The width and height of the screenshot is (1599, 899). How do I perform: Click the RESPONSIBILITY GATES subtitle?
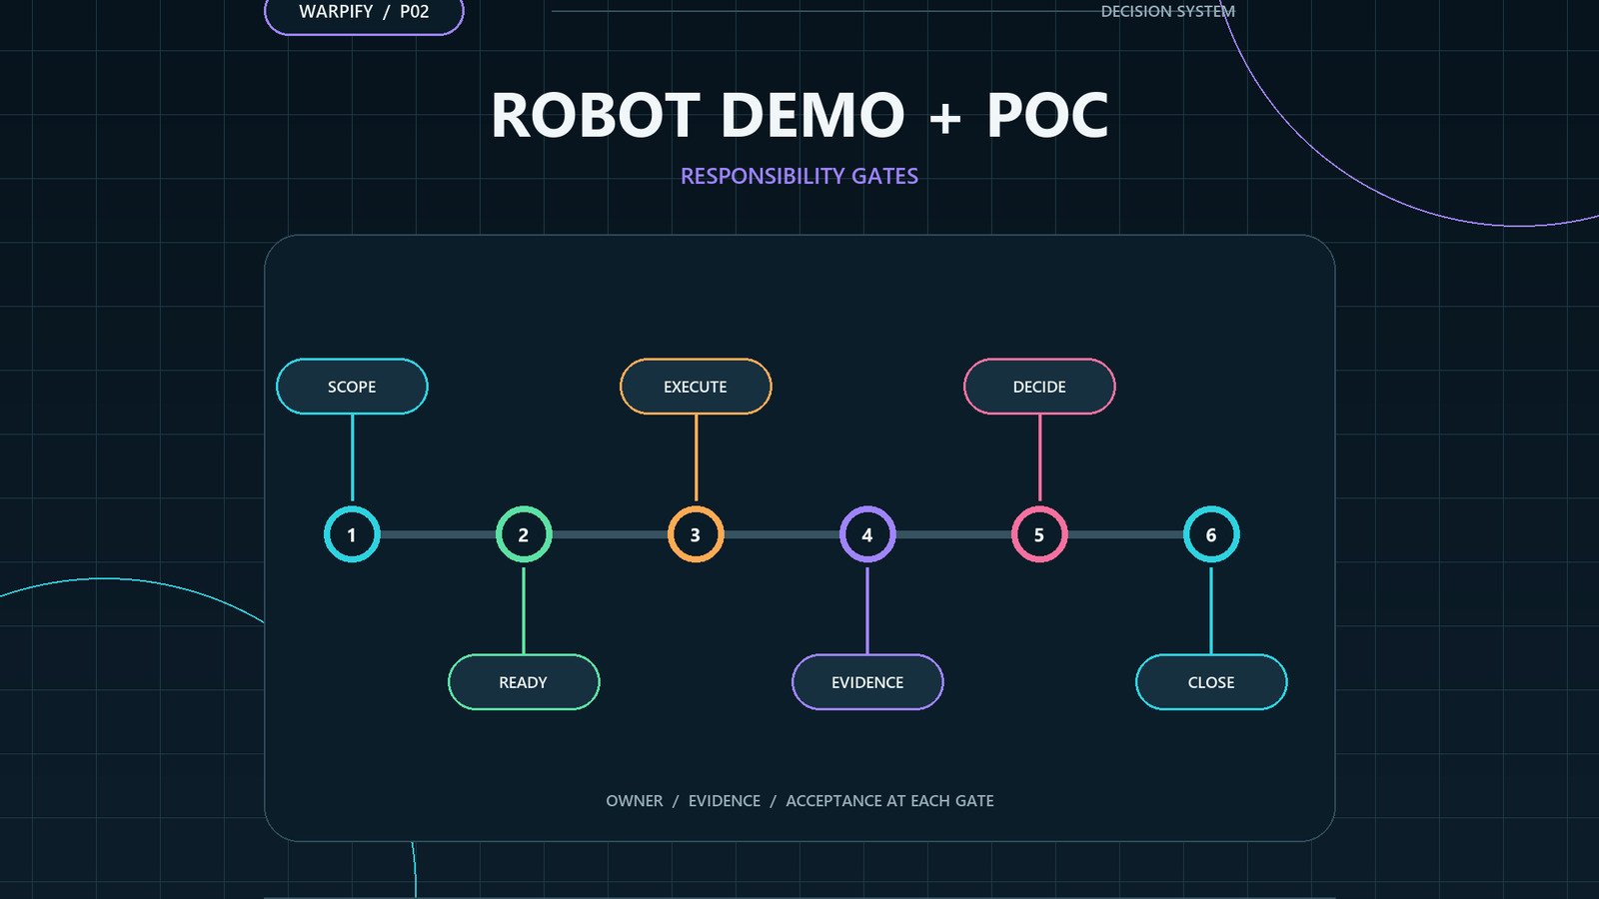[x=799, y=176]
